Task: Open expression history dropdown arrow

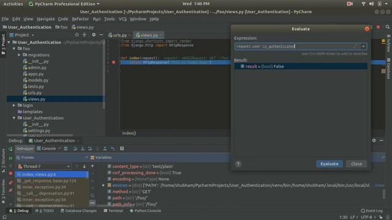Action: pyautogui.click(x=363, y=46)
